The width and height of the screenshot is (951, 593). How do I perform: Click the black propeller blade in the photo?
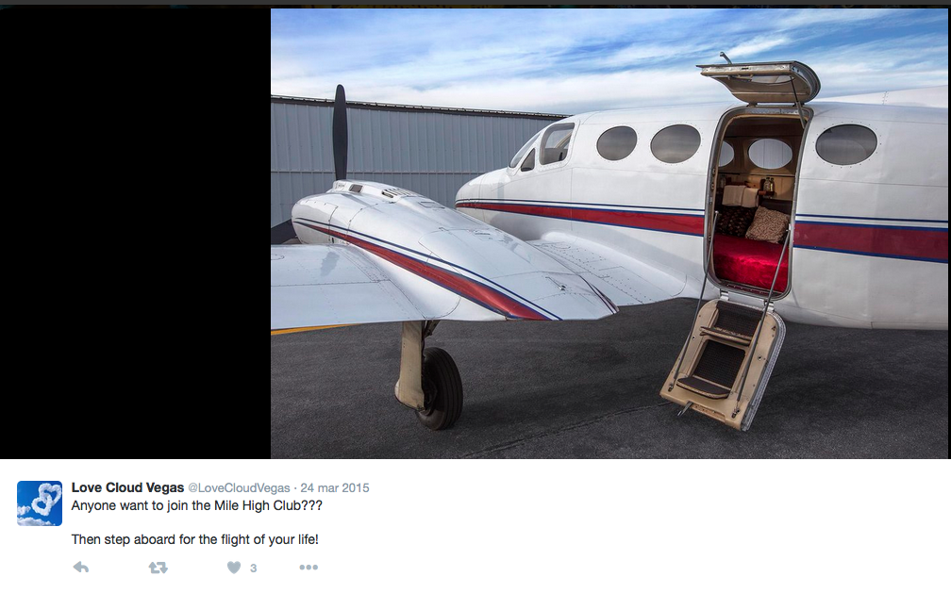[341, 132]
